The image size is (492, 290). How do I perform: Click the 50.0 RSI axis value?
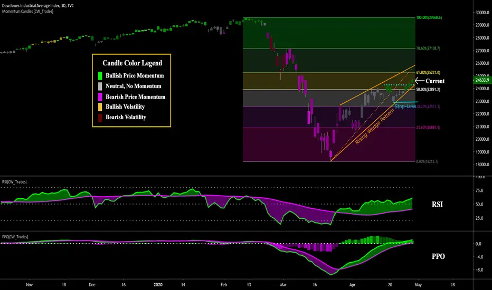coord(479,205)
